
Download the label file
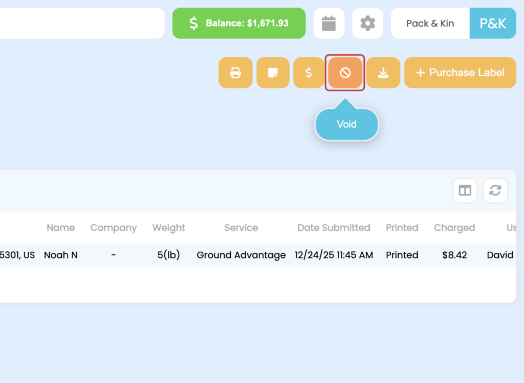coord(383,73)
